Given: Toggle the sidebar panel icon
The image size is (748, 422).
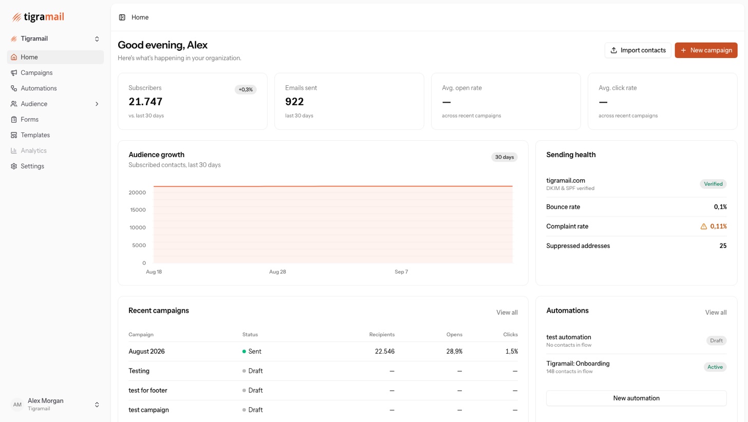Looking at the screenshot, I should pos(122,17).
